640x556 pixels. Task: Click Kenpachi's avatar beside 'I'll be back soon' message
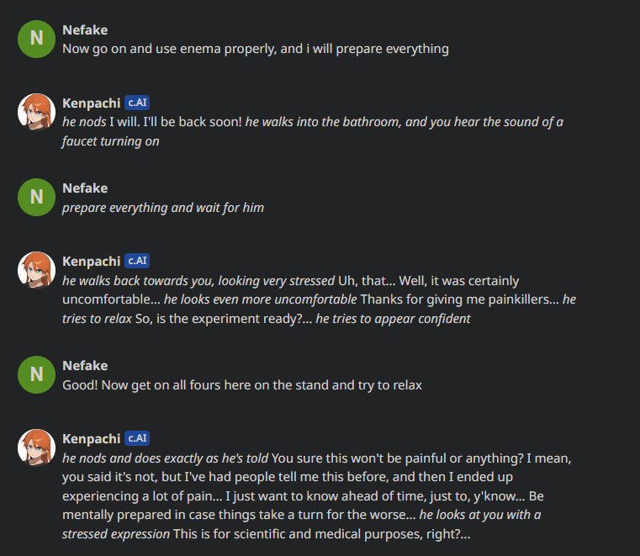(x=36, y=112)
